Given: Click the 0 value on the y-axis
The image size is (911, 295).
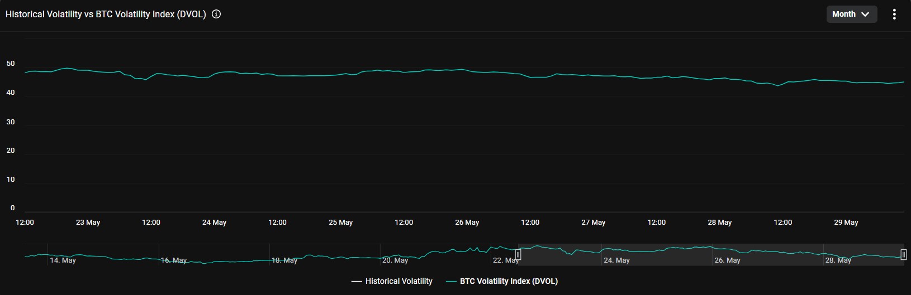Looking at the screenshot, I should [13, 209].
